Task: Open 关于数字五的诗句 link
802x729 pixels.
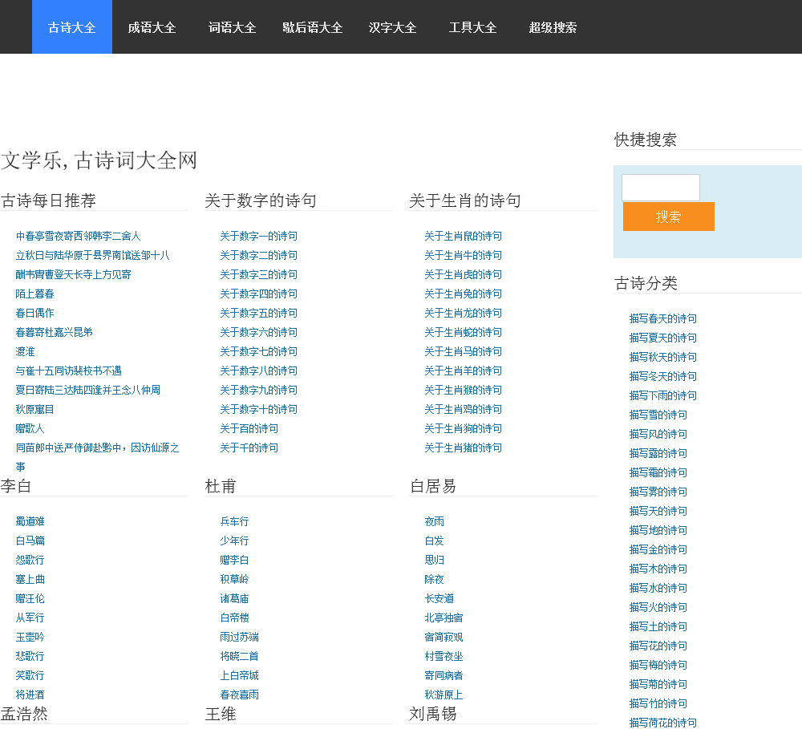Action: point(258,314)
